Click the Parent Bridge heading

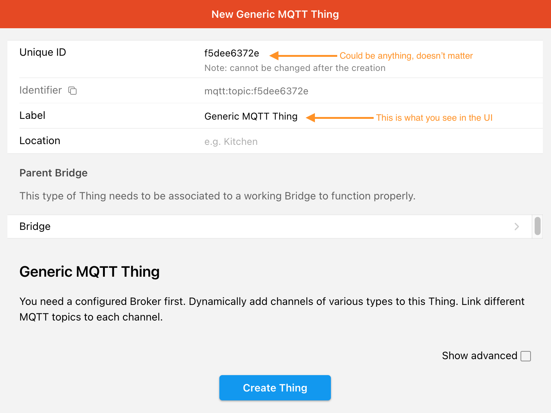point(54,173)
